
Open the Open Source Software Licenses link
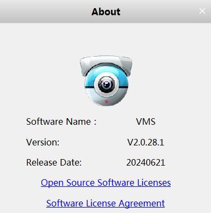click(x=105, y=182)
